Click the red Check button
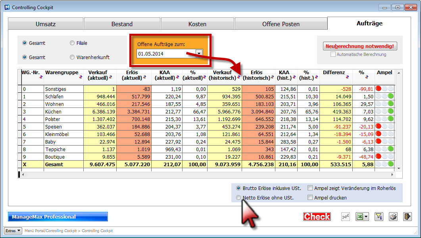 point(317,217)
